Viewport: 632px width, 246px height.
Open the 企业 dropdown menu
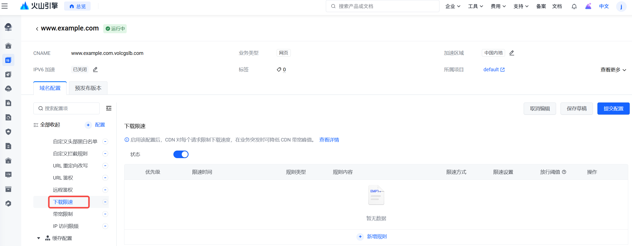453,6
